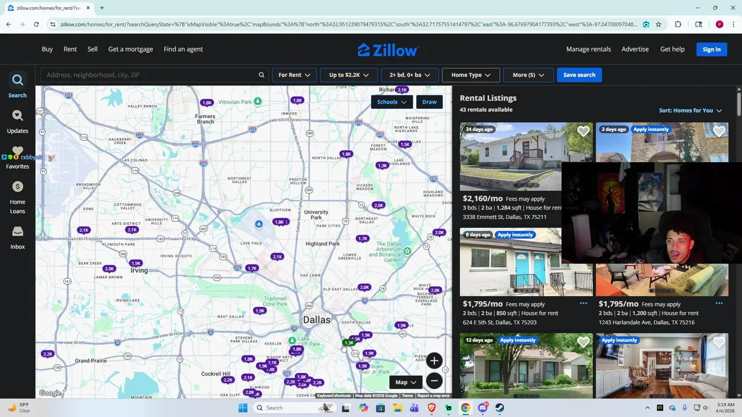Click the Get help link
The height and width of the screenshot is (417, 742).
click(x=672, y=49)
